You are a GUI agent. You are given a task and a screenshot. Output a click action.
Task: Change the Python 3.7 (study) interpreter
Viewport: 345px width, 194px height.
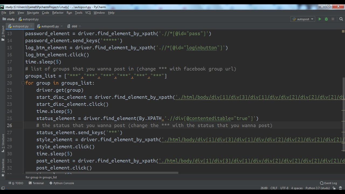(x=318, y=188)
